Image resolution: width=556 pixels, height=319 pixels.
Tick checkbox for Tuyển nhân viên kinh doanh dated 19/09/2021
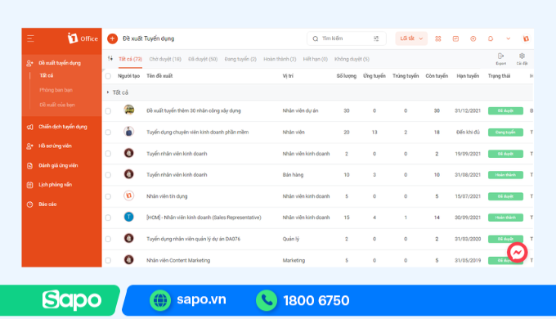tap(108, 154)
